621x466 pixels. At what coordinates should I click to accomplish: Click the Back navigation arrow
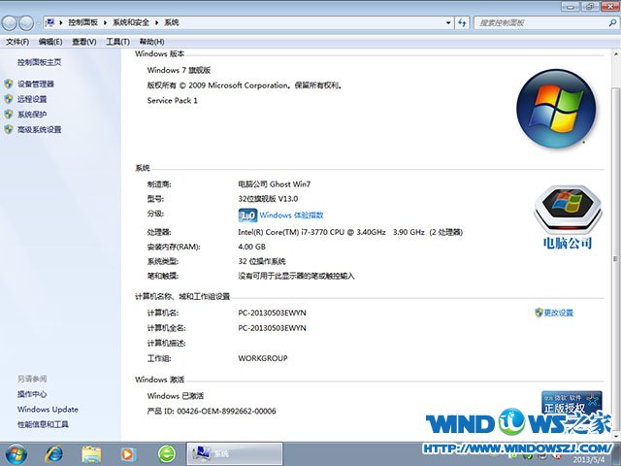tap(10, 23)
